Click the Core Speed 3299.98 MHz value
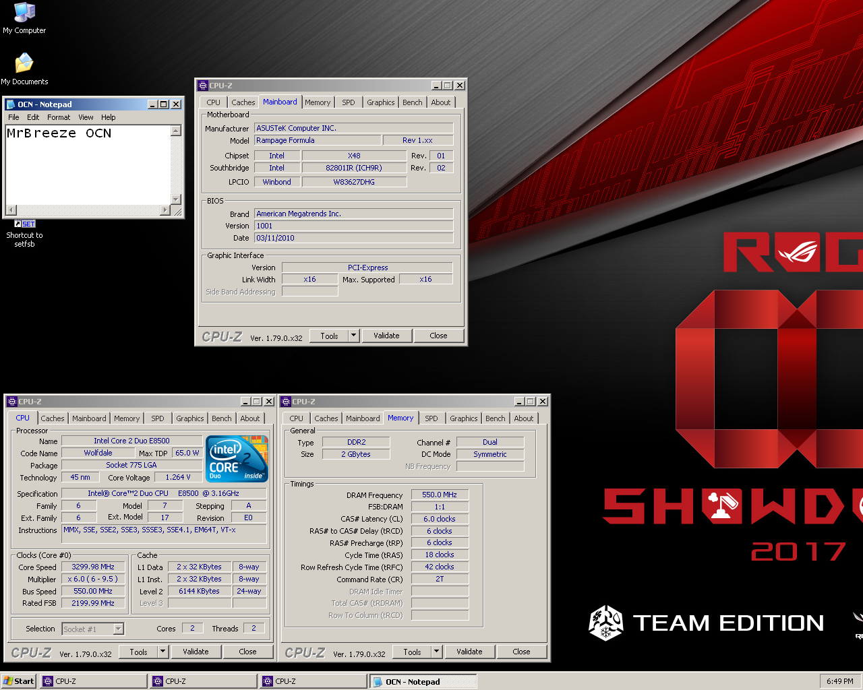Viewport: 863px width, 690px height. pyautogui.click(x=93, y=567)
